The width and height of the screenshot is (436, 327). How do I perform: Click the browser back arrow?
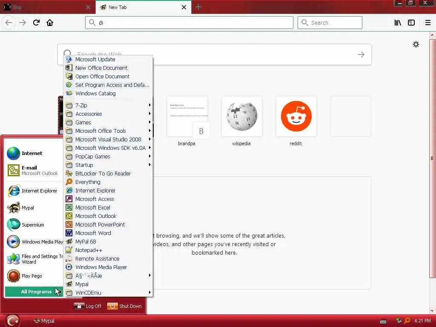tap(9, 23)
